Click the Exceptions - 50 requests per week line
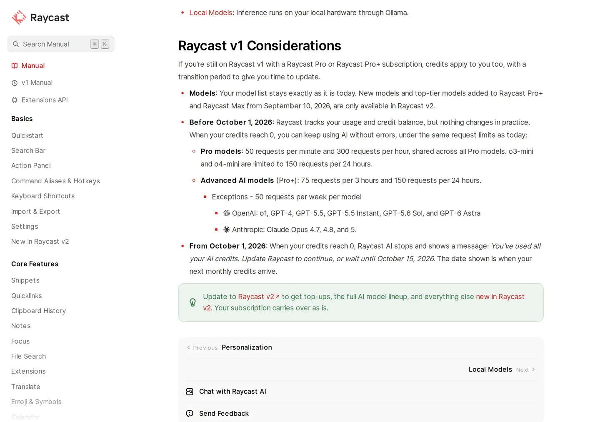 click(287, 197)
